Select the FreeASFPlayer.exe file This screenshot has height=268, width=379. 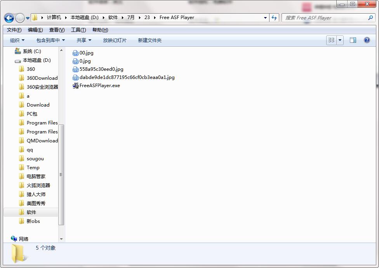pos(99,86)
